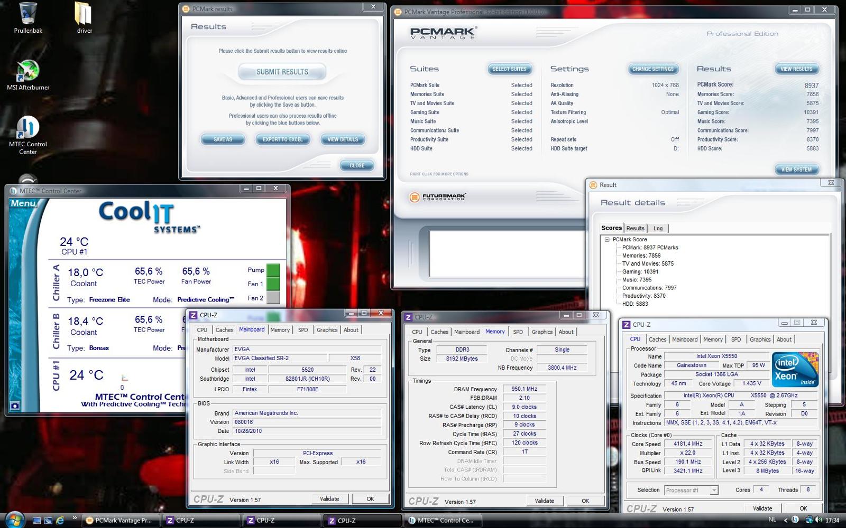Click the PCMark results window title icon

click(x=186, y=9)
